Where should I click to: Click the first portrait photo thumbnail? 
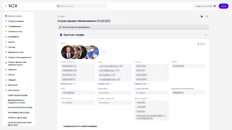[x=67, y=52]
